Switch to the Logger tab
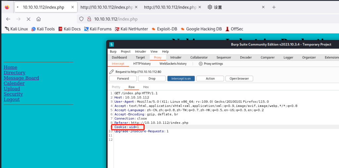The height and width of the screenshot is (168, 339). pos(288,57)
